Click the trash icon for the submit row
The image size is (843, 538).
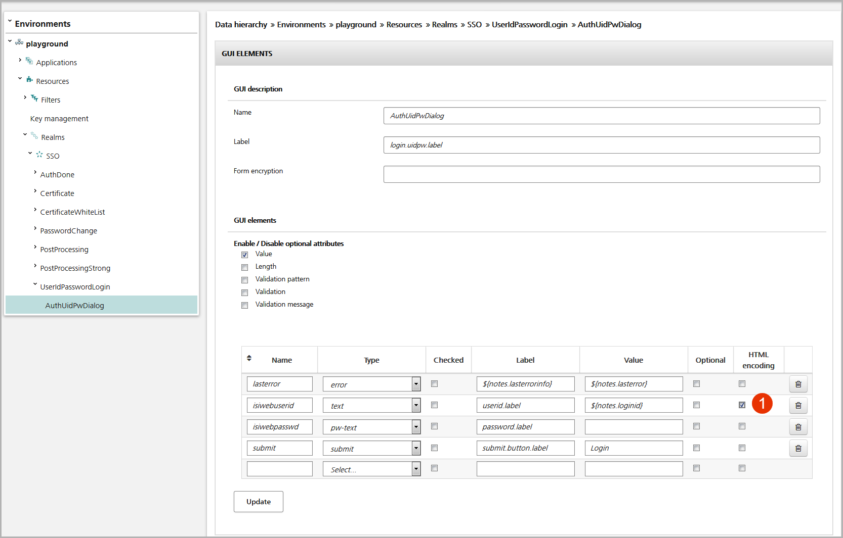click(798, 449)
